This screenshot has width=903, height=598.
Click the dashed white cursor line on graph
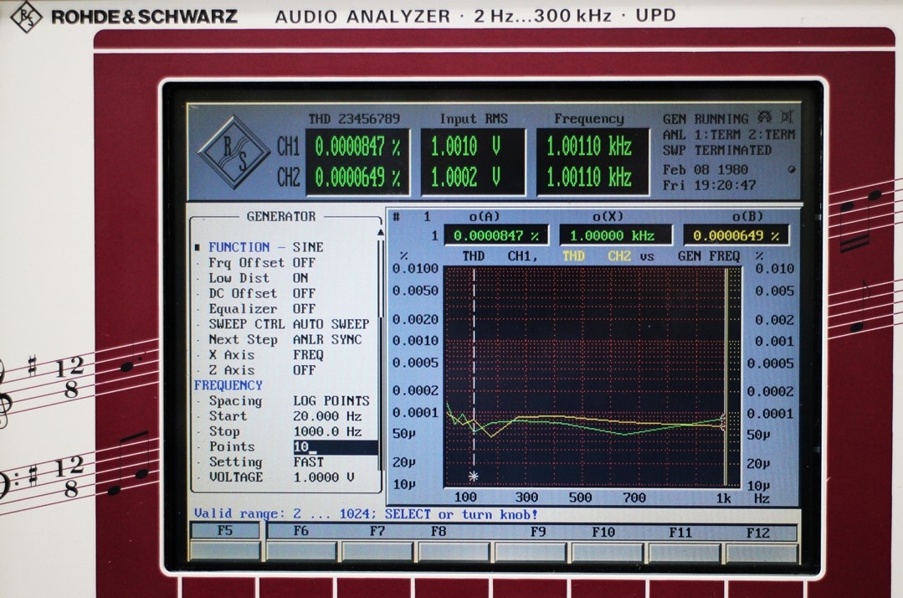click(474, 366)
